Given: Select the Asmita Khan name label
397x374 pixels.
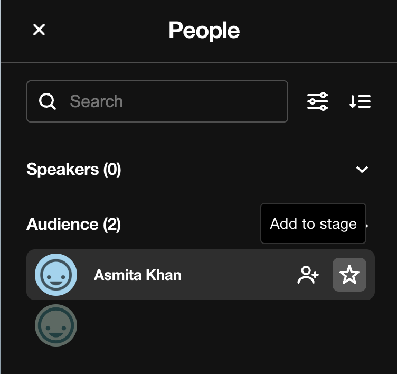Looking at the screenshot, I should (x=137, y=275).
